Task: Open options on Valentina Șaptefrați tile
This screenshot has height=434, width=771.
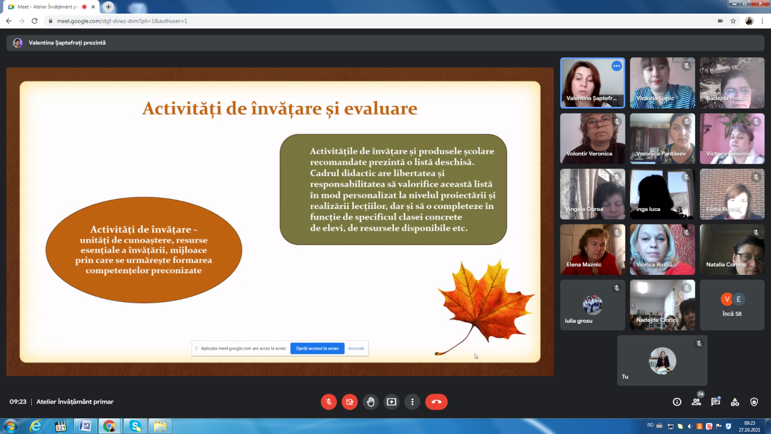Action: (617, 66)
